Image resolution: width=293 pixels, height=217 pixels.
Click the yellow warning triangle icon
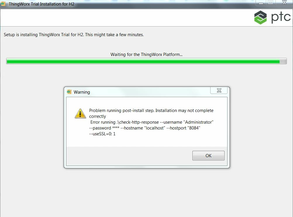(80, 113)
